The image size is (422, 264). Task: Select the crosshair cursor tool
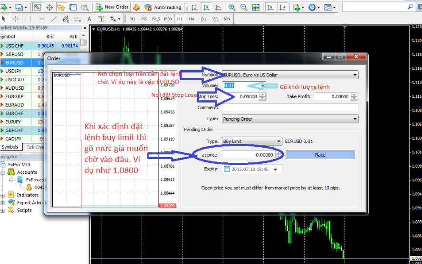16,19
